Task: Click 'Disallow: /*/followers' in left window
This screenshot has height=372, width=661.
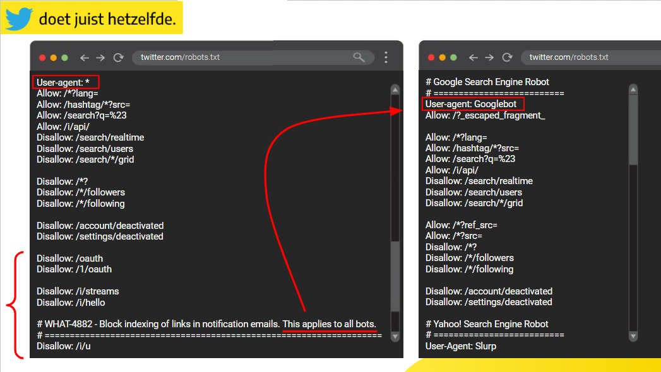Action: tap(81, 192)
